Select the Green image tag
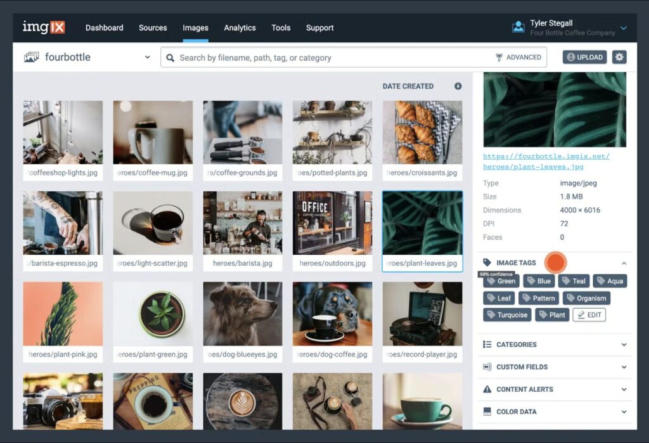 click(x=501, y=281)
